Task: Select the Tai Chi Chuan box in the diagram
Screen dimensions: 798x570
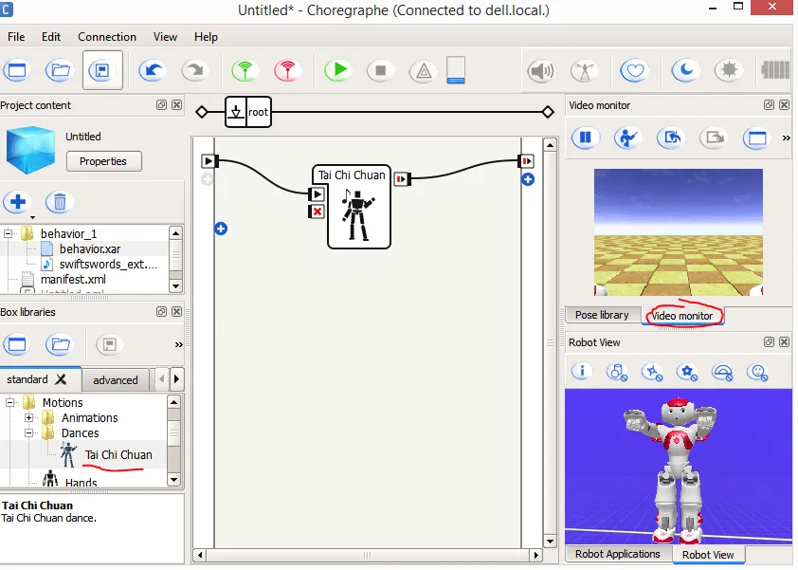Action: pyautogui.click(x=358, y=214)
